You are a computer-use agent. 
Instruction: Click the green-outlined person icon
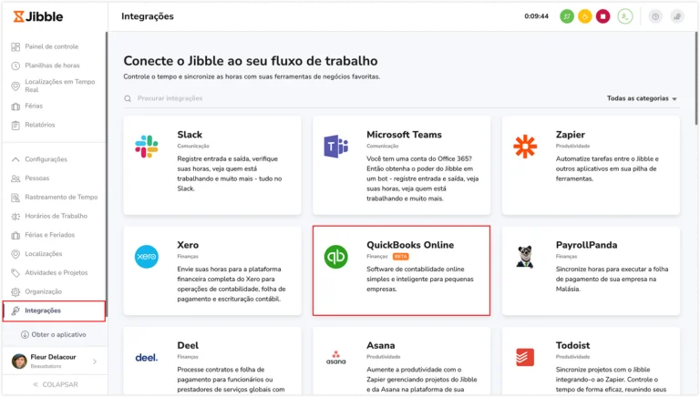click(625, 16)
